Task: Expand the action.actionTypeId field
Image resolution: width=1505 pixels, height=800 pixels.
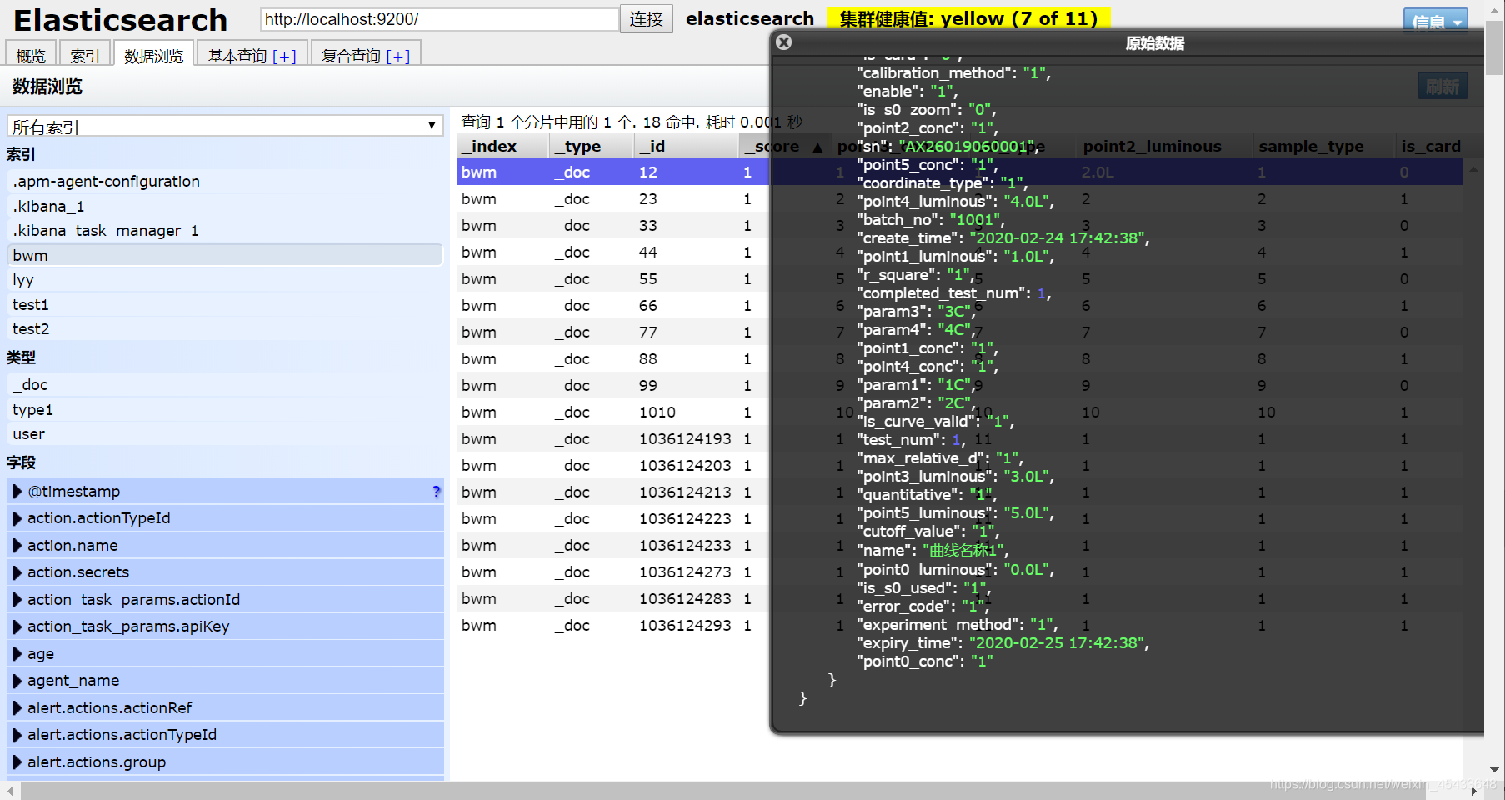Action: tap(17, 518)
